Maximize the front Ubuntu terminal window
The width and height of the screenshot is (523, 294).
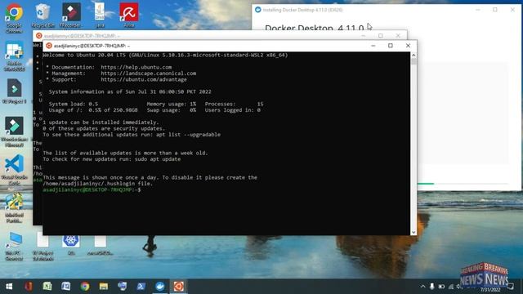(x=391, y=46)
